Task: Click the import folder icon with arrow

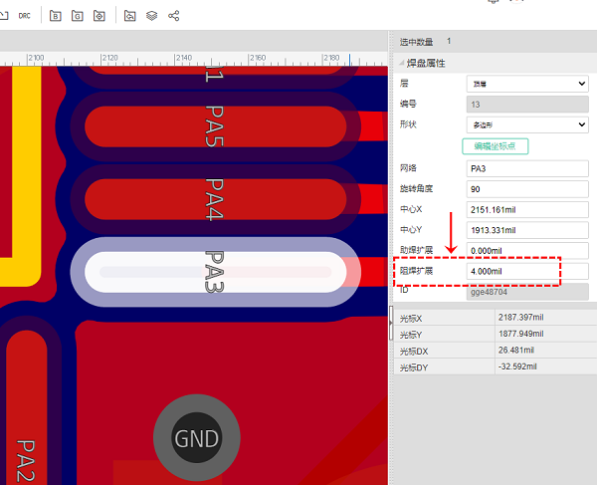Action: (129, 16)
